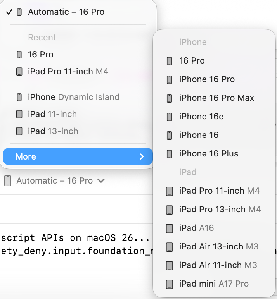The image size is (277, 299).
Task: Choose 16 Pro from the Recent list
Action: pyautogui.click(x=40, y=55)
